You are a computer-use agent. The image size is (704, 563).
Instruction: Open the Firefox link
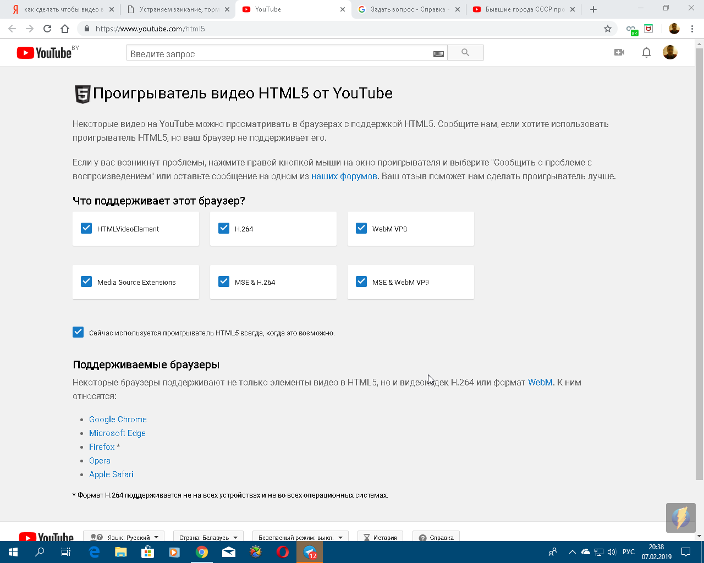[102, 447]
